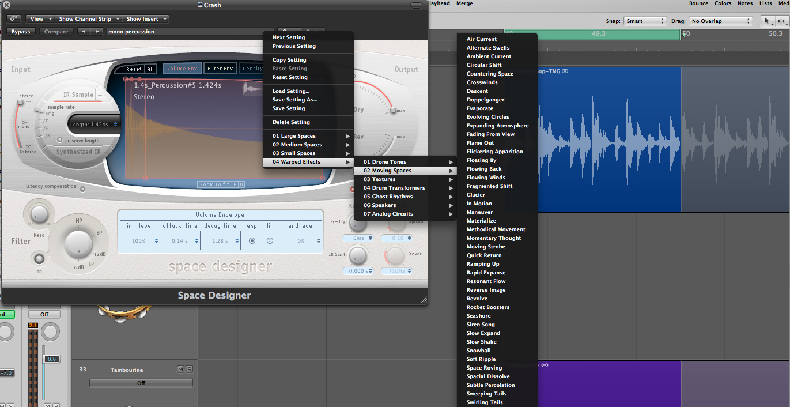Select the lin envelope curve radio button
The width and height of the screenshot is (790, 407).
270,241
